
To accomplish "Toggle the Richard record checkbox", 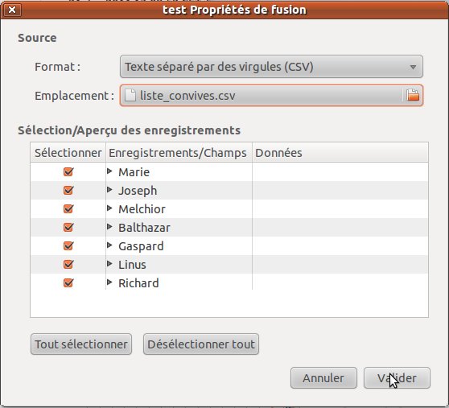I will (x=68, y=283).
